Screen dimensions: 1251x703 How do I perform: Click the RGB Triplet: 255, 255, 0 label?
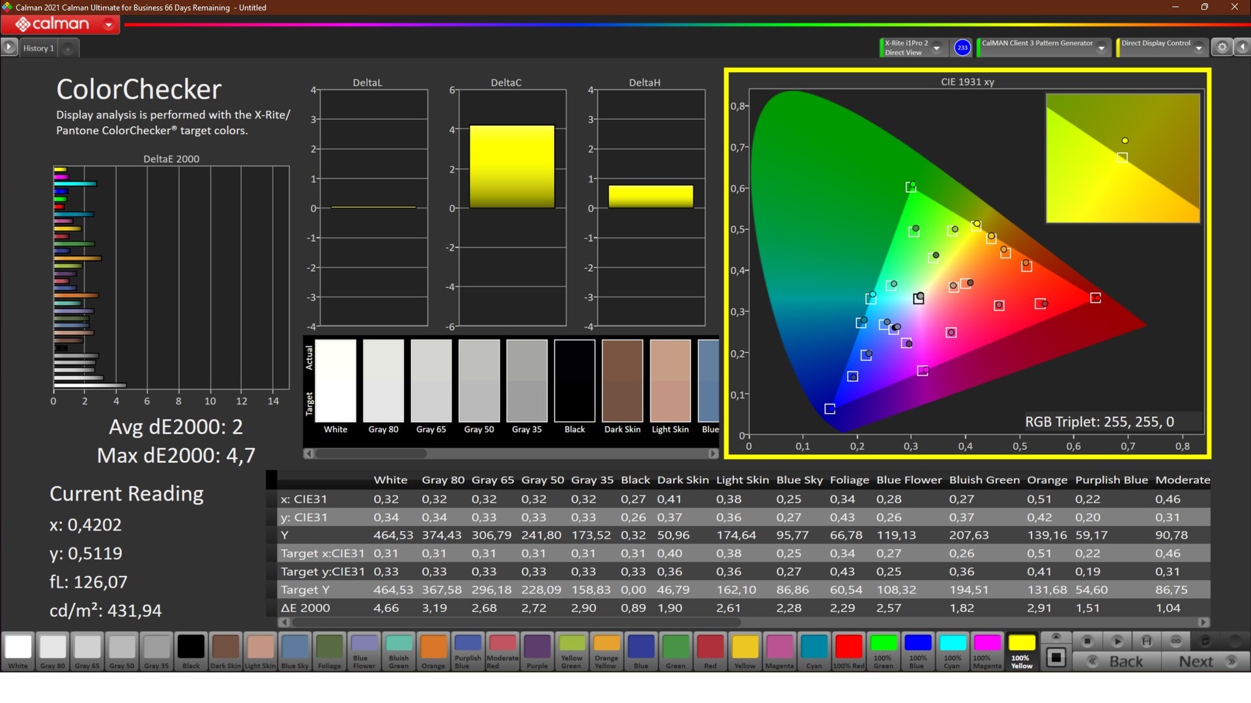click(x=1099, y=422)
